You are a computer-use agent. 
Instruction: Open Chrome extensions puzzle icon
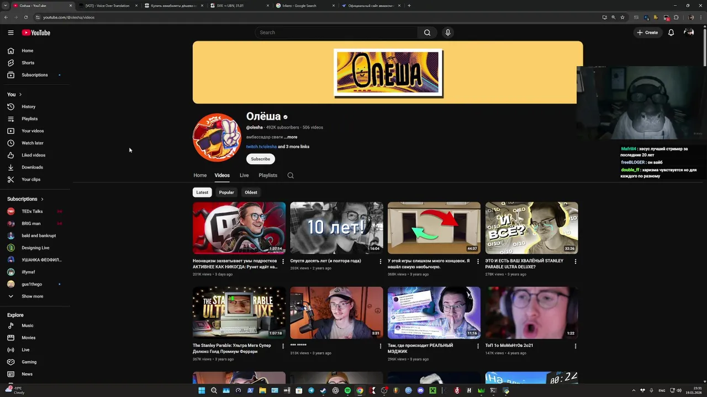point(676,17)
